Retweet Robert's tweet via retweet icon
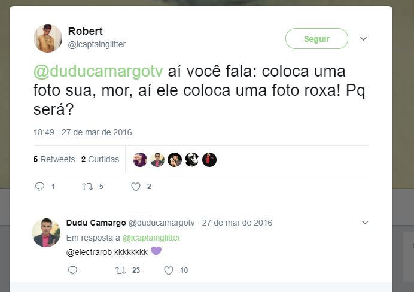This screenshot has width=414, height=292. pos(87,187)
